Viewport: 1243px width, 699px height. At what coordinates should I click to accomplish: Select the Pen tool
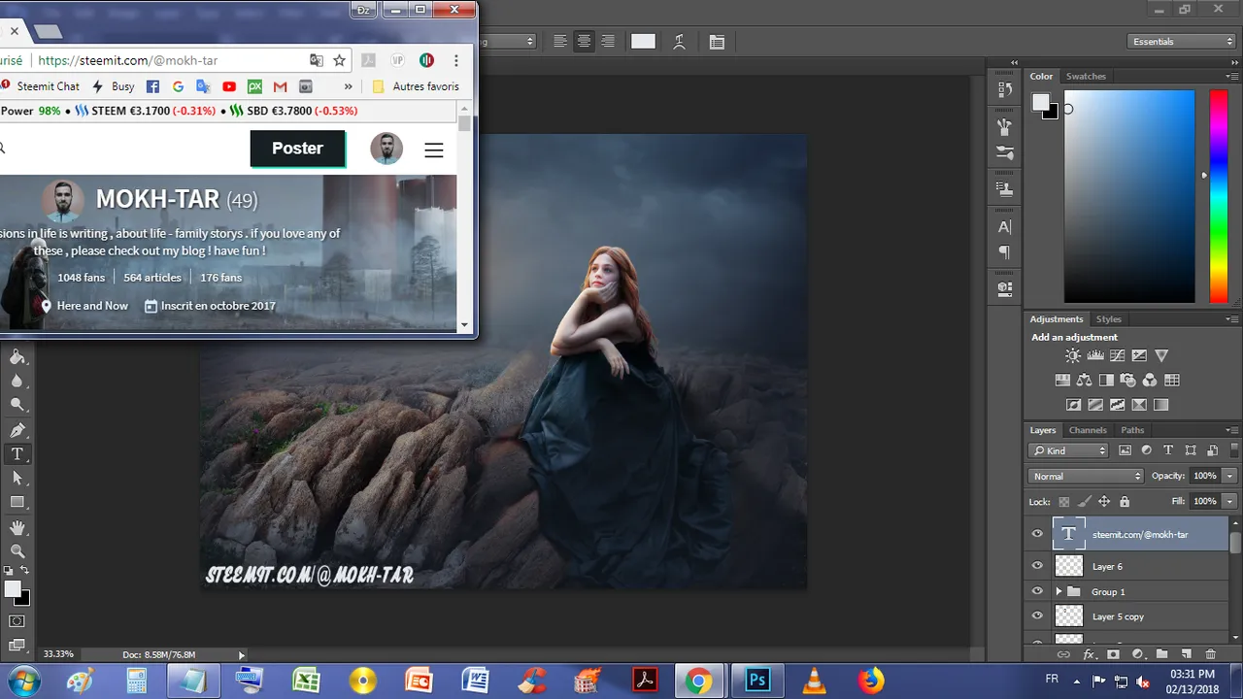[17, 430]
